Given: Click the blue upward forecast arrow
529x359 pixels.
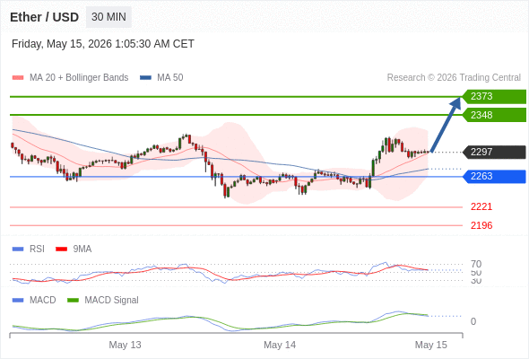Looking at the screenshot, I should tap(446, 124).
